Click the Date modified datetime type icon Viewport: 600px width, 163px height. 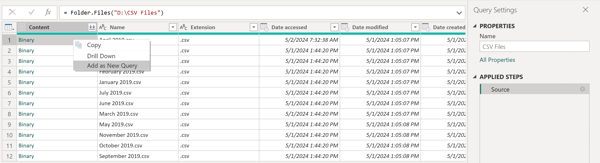(x=345, y=27)
